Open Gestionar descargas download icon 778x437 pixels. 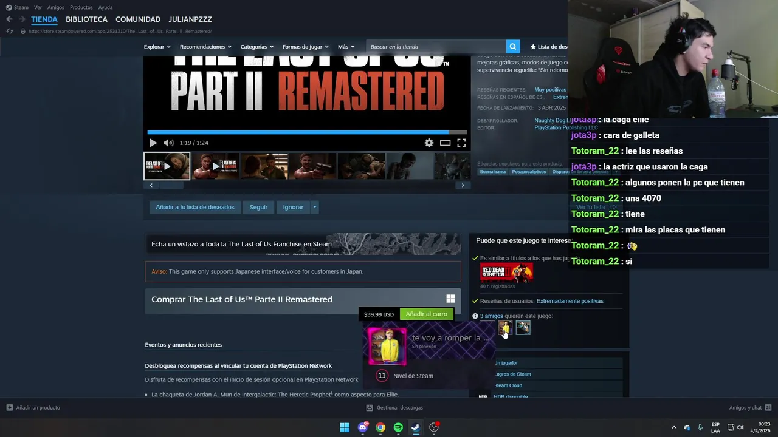[370, 408]
